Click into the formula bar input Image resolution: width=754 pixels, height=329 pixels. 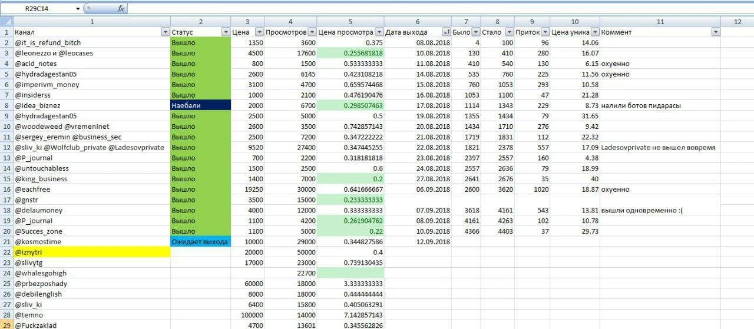[x=441, y=9]
